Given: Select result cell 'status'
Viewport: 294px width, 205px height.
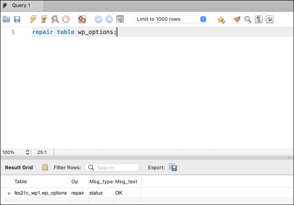Looking at the screenshot, I should click(101, 193).
